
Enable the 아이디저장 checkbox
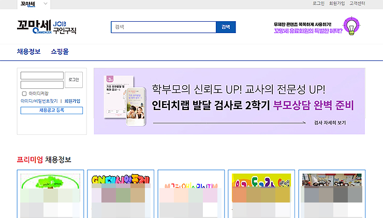click(x=24, y=94)
